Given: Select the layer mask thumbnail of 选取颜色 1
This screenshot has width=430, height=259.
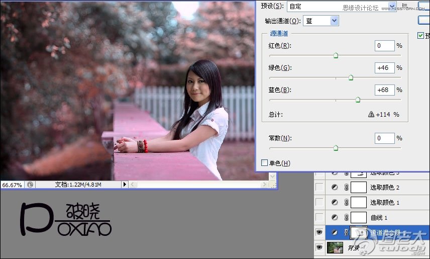Looking at the screenshot, I should 359,202.
